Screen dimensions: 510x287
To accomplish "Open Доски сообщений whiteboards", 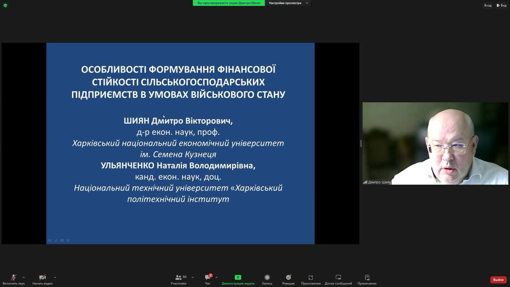I will [338, 279].
